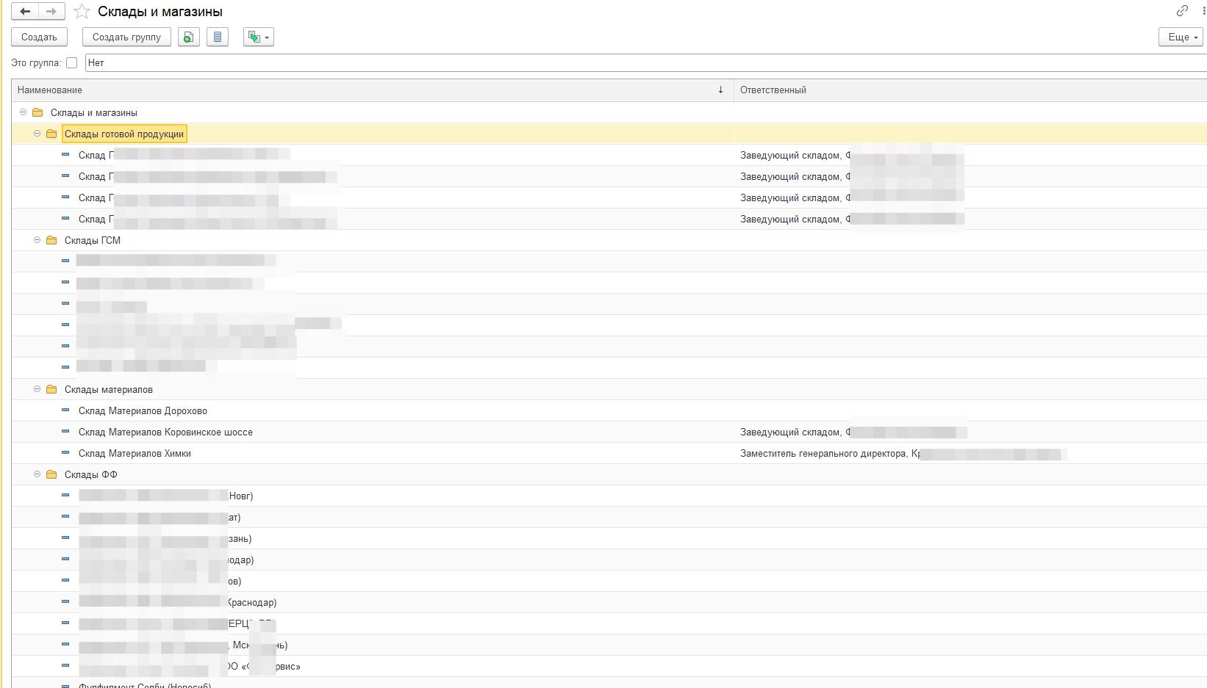Image resolution: width=1207 pixels, height=688 pixels.
Task: Click the Ответственный column header
Action: [773, 90]
